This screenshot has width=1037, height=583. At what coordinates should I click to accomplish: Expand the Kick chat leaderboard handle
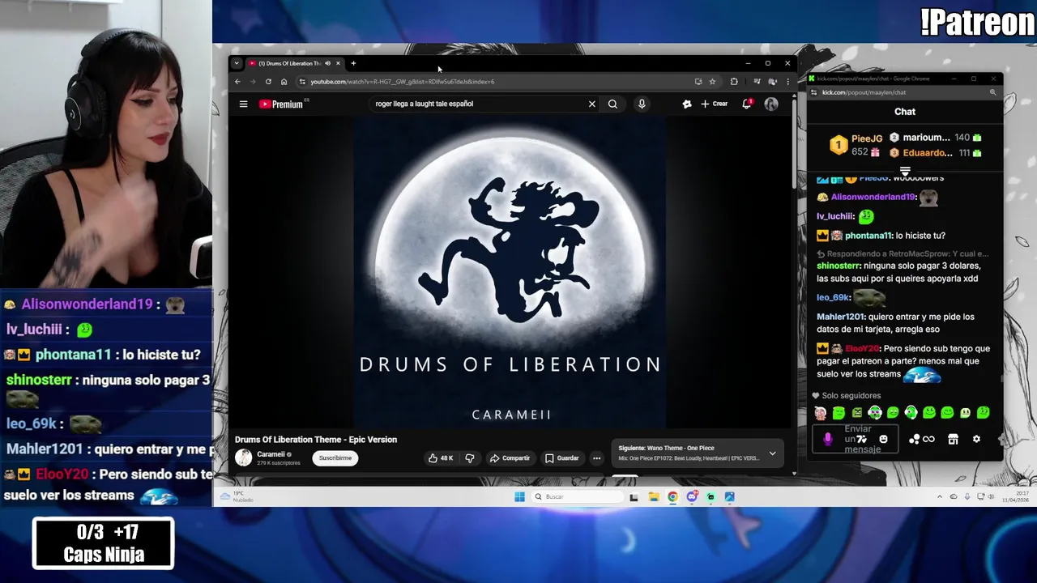pos(905,172)
